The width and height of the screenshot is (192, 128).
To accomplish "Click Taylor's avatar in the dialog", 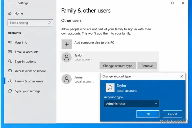I will (x=110, y=88).
